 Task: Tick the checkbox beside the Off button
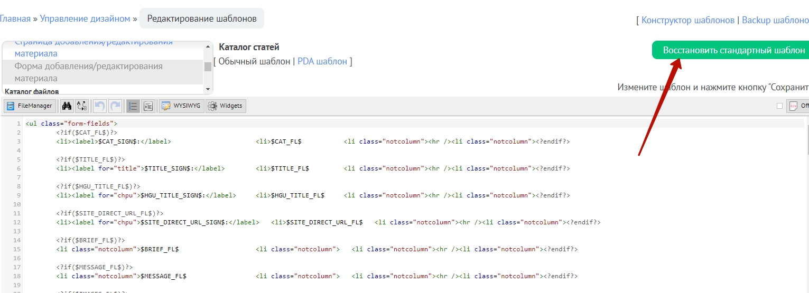tap(779, 106)
